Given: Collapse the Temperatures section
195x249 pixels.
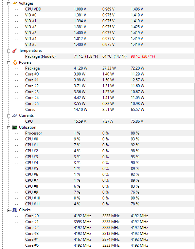Looking at the screenshot, I should pyautogui.click(x=9, y=51).
